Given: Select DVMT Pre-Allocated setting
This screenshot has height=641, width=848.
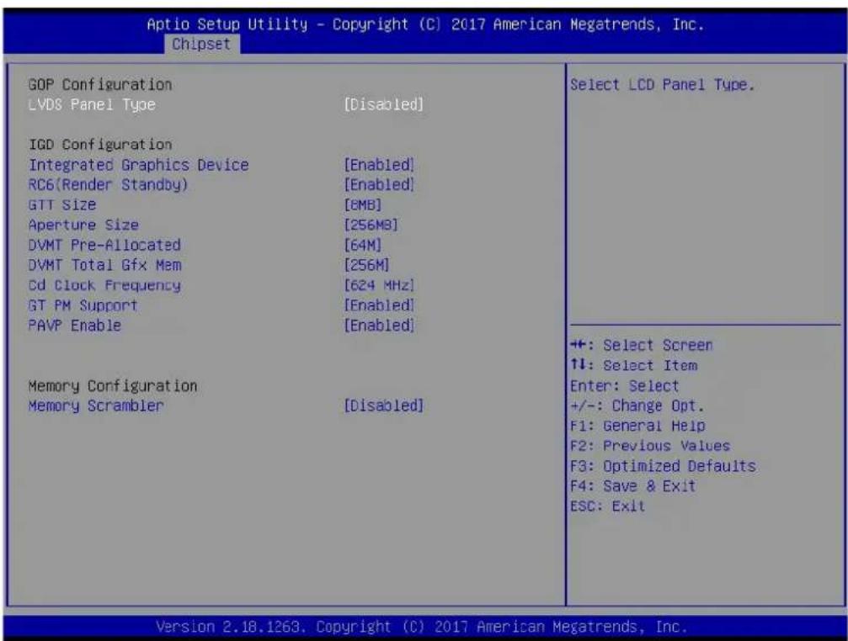Looking at the screenshot, I should tap(104, 245).
